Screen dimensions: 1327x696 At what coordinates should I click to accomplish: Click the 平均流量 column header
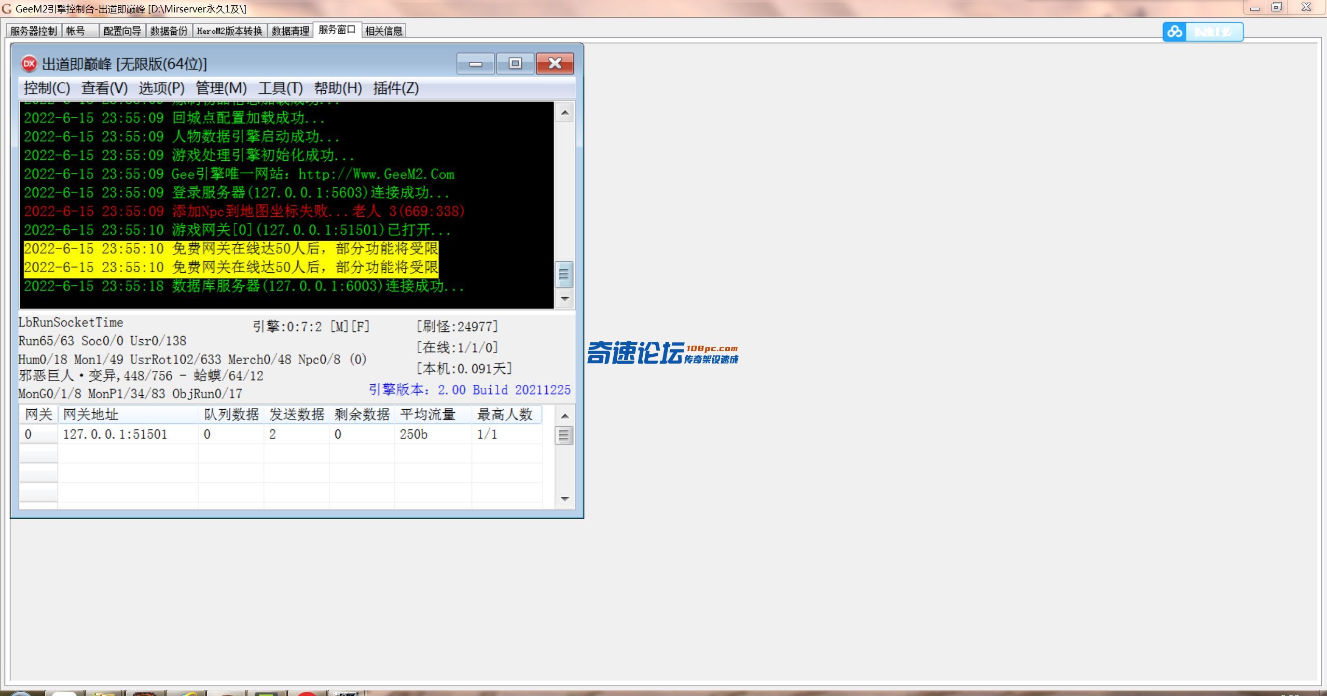click(433, 414)
